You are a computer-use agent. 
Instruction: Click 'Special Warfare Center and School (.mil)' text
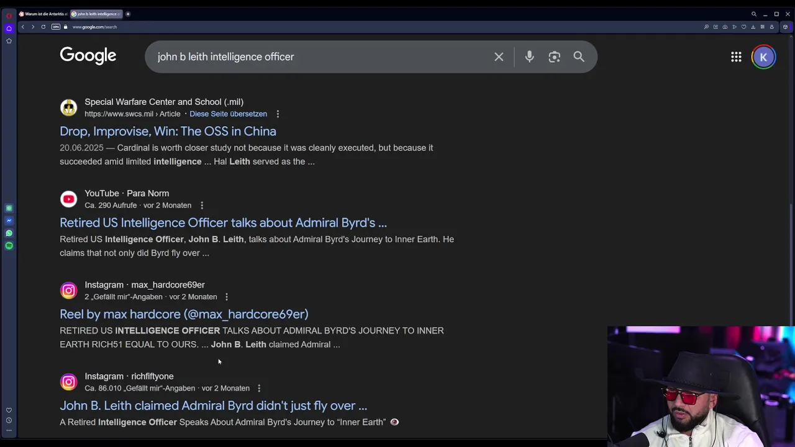(164, 102)
